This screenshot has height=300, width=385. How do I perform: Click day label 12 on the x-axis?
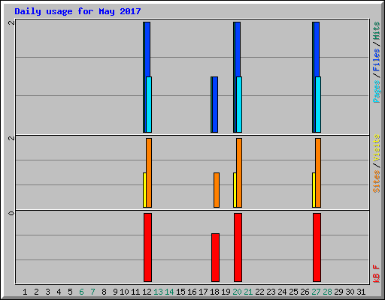(x=147, y=292)
